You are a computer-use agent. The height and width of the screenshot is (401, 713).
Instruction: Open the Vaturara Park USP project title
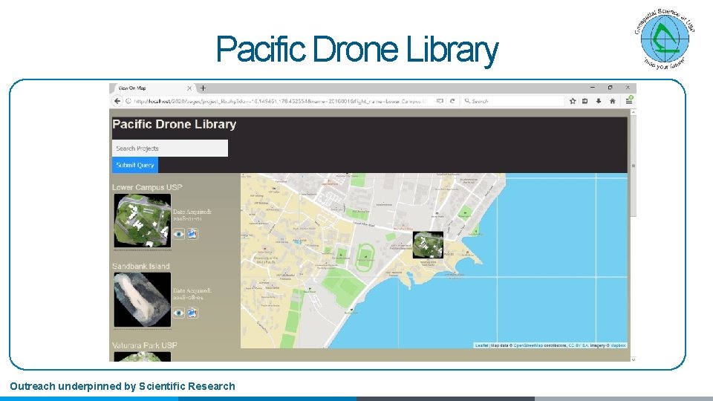click(x=145, y=345)
